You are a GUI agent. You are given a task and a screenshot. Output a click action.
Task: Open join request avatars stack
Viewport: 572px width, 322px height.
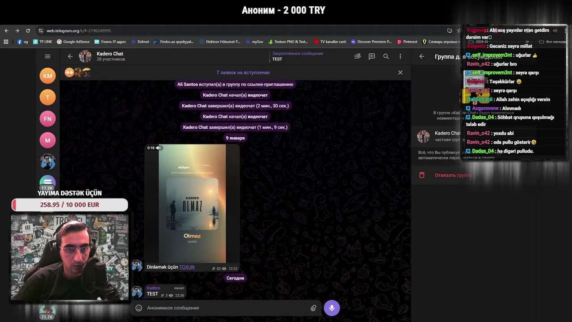click(78, 72)
